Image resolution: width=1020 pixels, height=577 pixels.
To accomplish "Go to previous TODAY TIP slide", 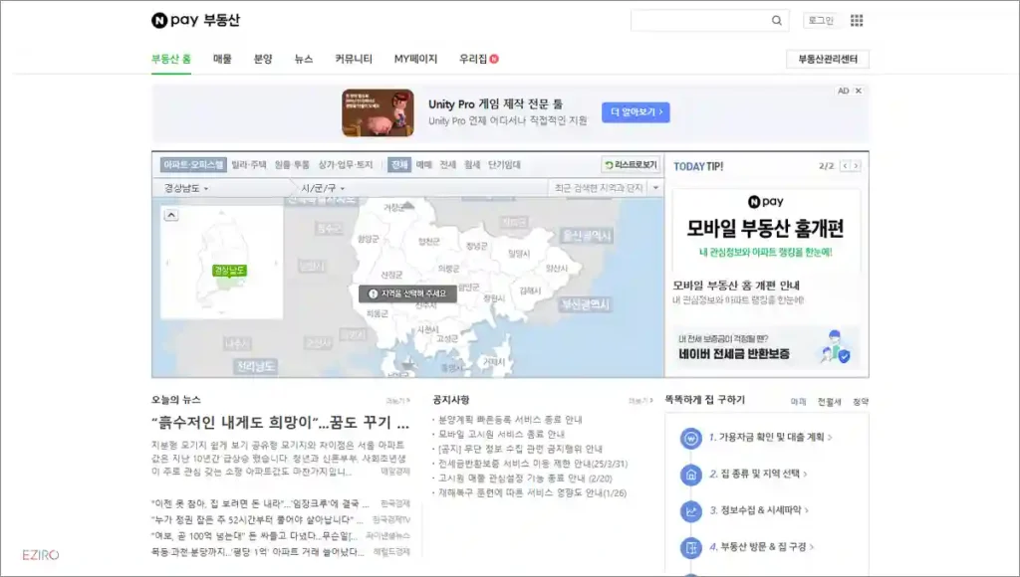I will [x=845, y=166].
